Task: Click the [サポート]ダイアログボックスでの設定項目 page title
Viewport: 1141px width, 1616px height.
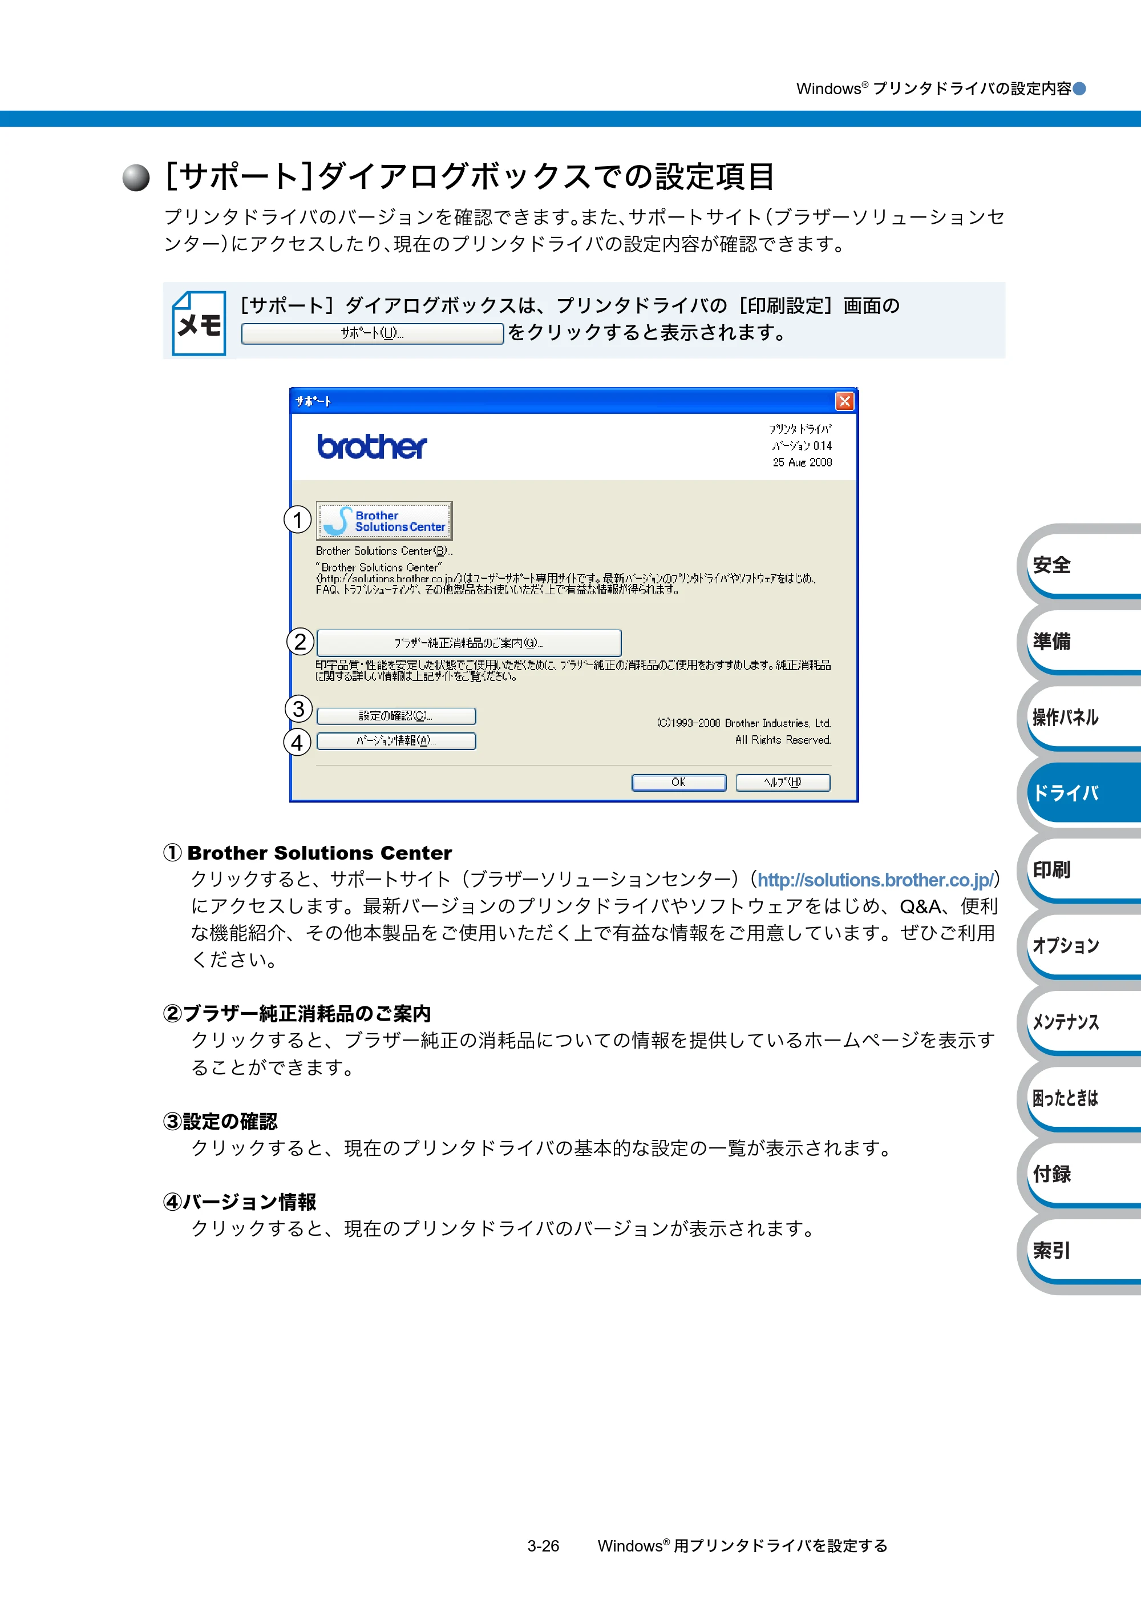Action: pyautogui.click(x=469, y=176)
